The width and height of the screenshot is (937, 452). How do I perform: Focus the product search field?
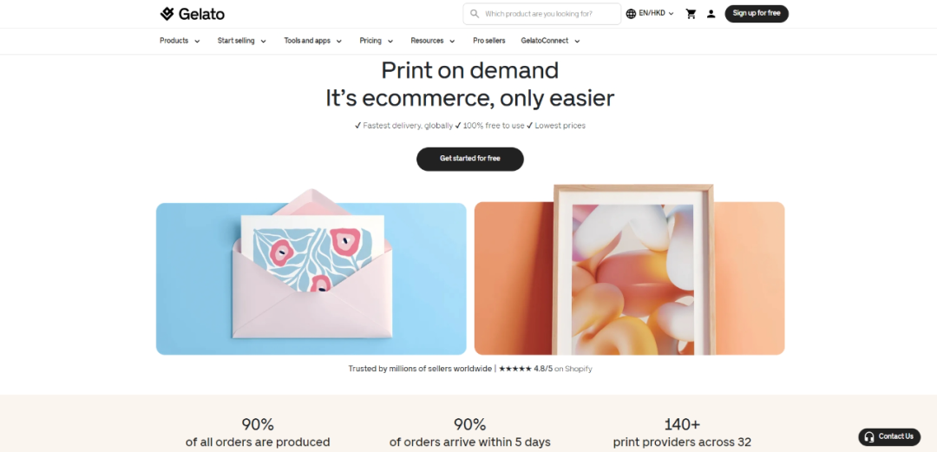pyautogui.click(x=542, y=14)
